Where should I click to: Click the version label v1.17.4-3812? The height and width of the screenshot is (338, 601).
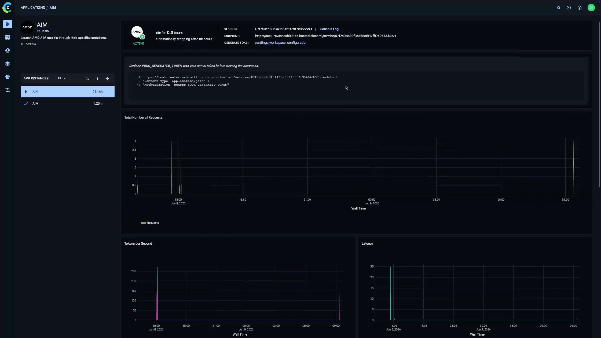pos(28,44)
